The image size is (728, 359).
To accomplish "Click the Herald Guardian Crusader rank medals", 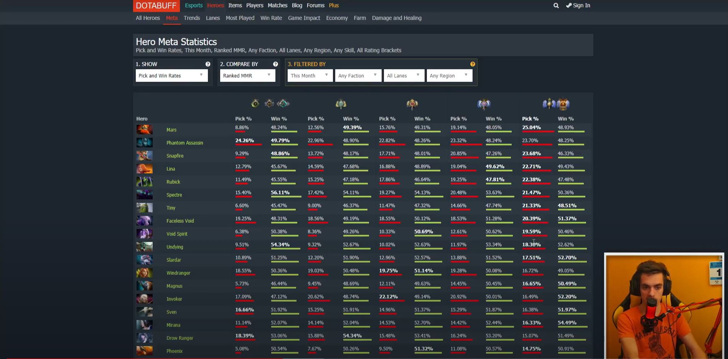I will click(270, 103).
